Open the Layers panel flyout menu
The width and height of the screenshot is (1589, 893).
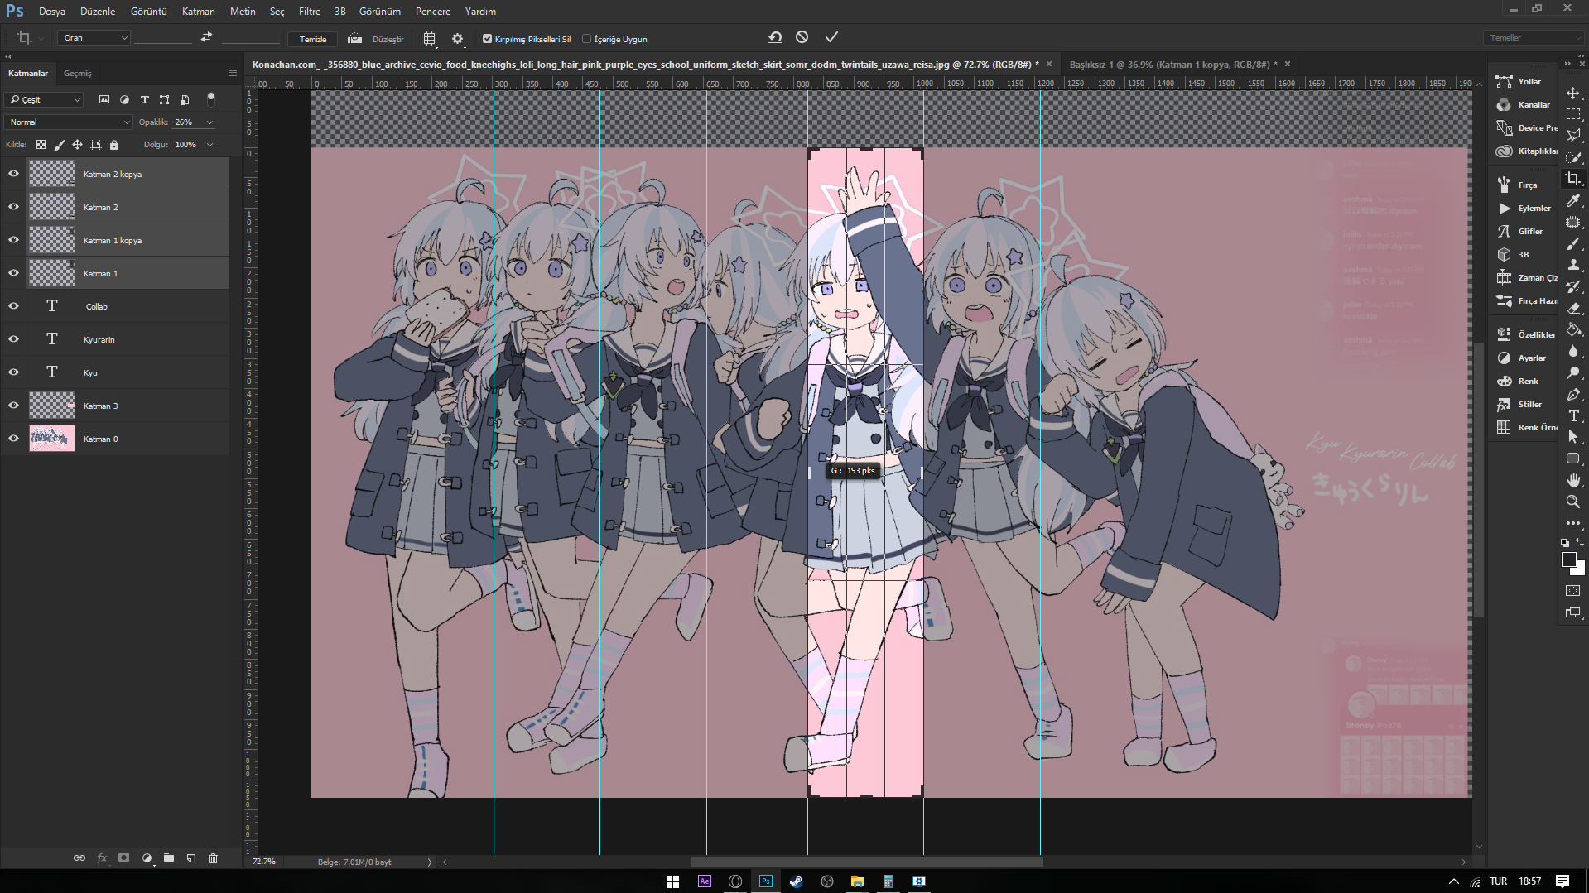(x=233, y=73)
